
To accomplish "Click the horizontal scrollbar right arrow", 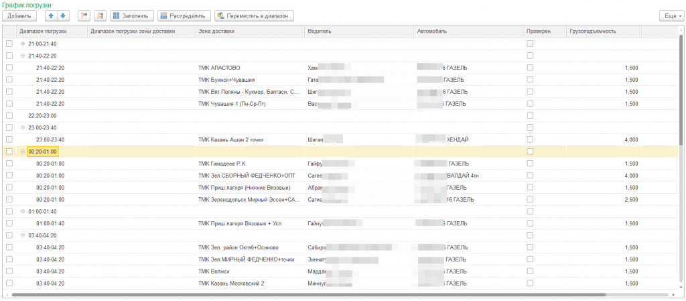I will (x=673, y=295).
